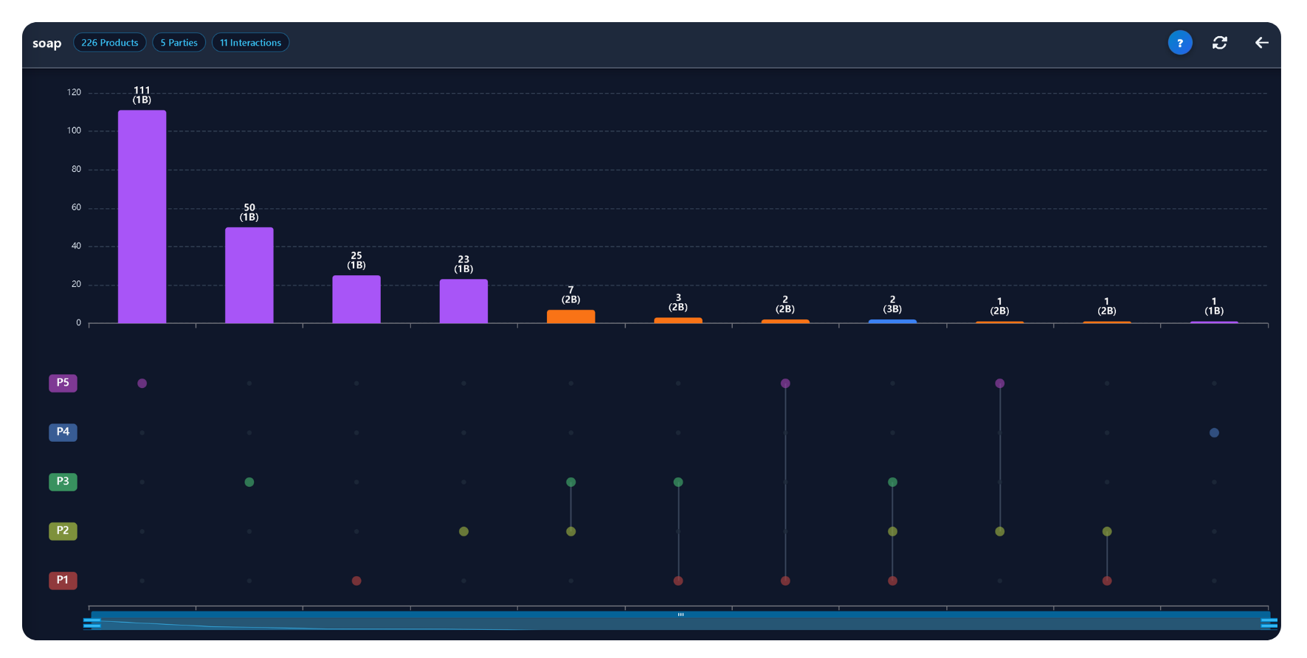Select the P4 party label
The image size is (1307, 658).
point(63,432)
